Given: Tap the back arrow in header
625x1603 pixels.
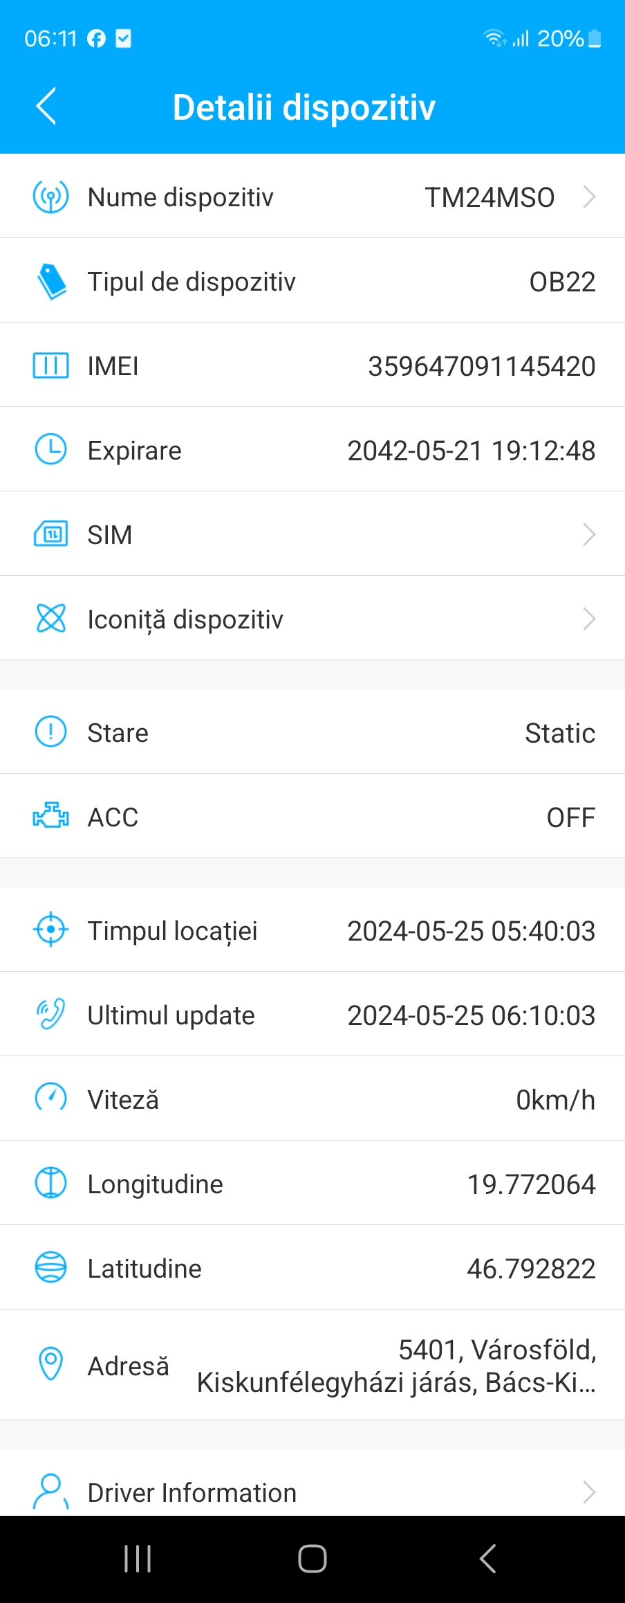Looking at the screenshot, I should point(46,107).
